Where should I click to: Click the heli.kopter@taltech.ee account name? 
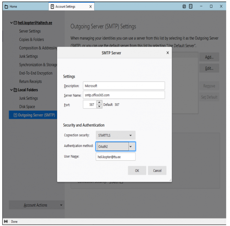pyautogui.click(x=35, y=23)
